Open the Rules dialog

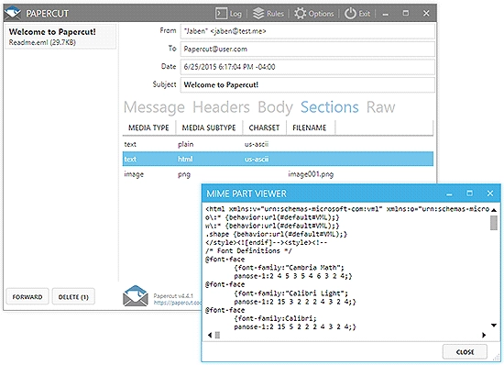click(268, 14)
